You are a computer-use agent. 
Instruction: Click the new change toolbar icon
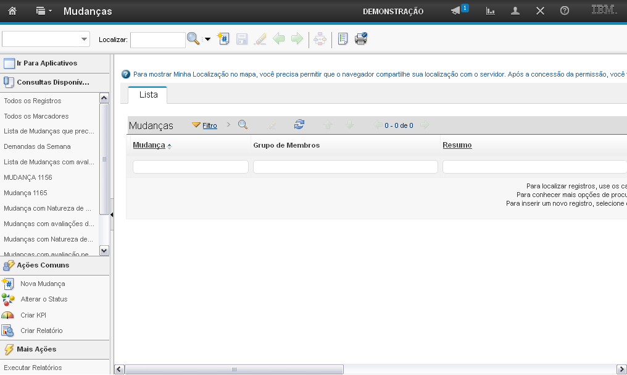pos(223,39)
